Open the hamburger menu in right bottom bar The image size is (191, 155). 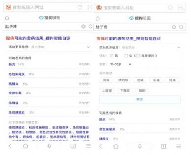click(x=179, y=146)
